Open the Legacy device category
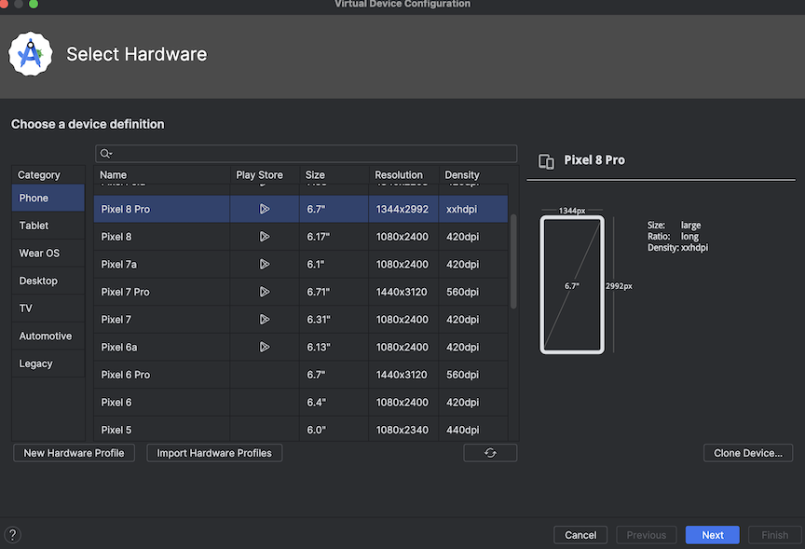Image resolution: width=805 pixels, height=549 pixels. (36, 364)
